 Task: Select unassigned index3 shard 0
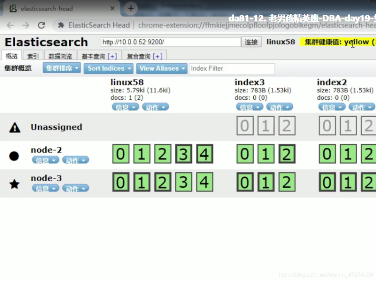pyautogui.click(x=245, y=126)
